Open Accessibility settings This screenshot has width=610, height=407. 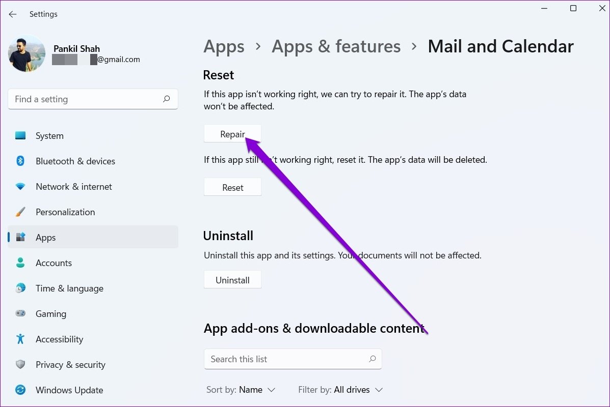[93, 339]
